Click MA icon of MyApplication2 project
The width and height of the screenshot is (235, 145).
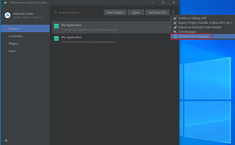(56, 26)
